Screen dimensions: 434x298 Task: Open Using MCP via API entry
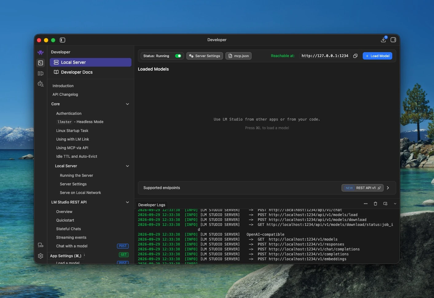tap(72, 148)
